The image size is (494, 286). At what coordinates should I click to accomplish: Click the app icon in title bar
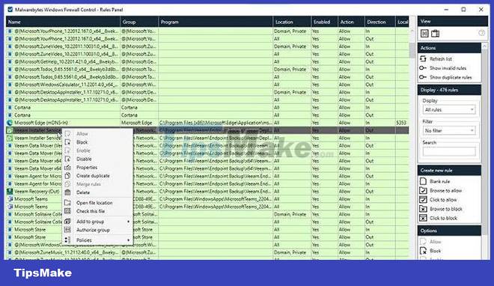(x=10, y=10)
